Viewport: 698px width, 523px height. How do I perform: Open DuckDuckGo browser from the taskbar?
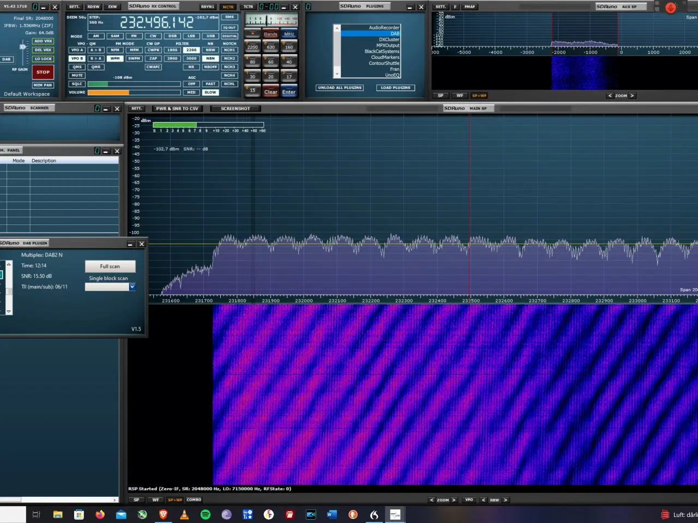point(353,514)
